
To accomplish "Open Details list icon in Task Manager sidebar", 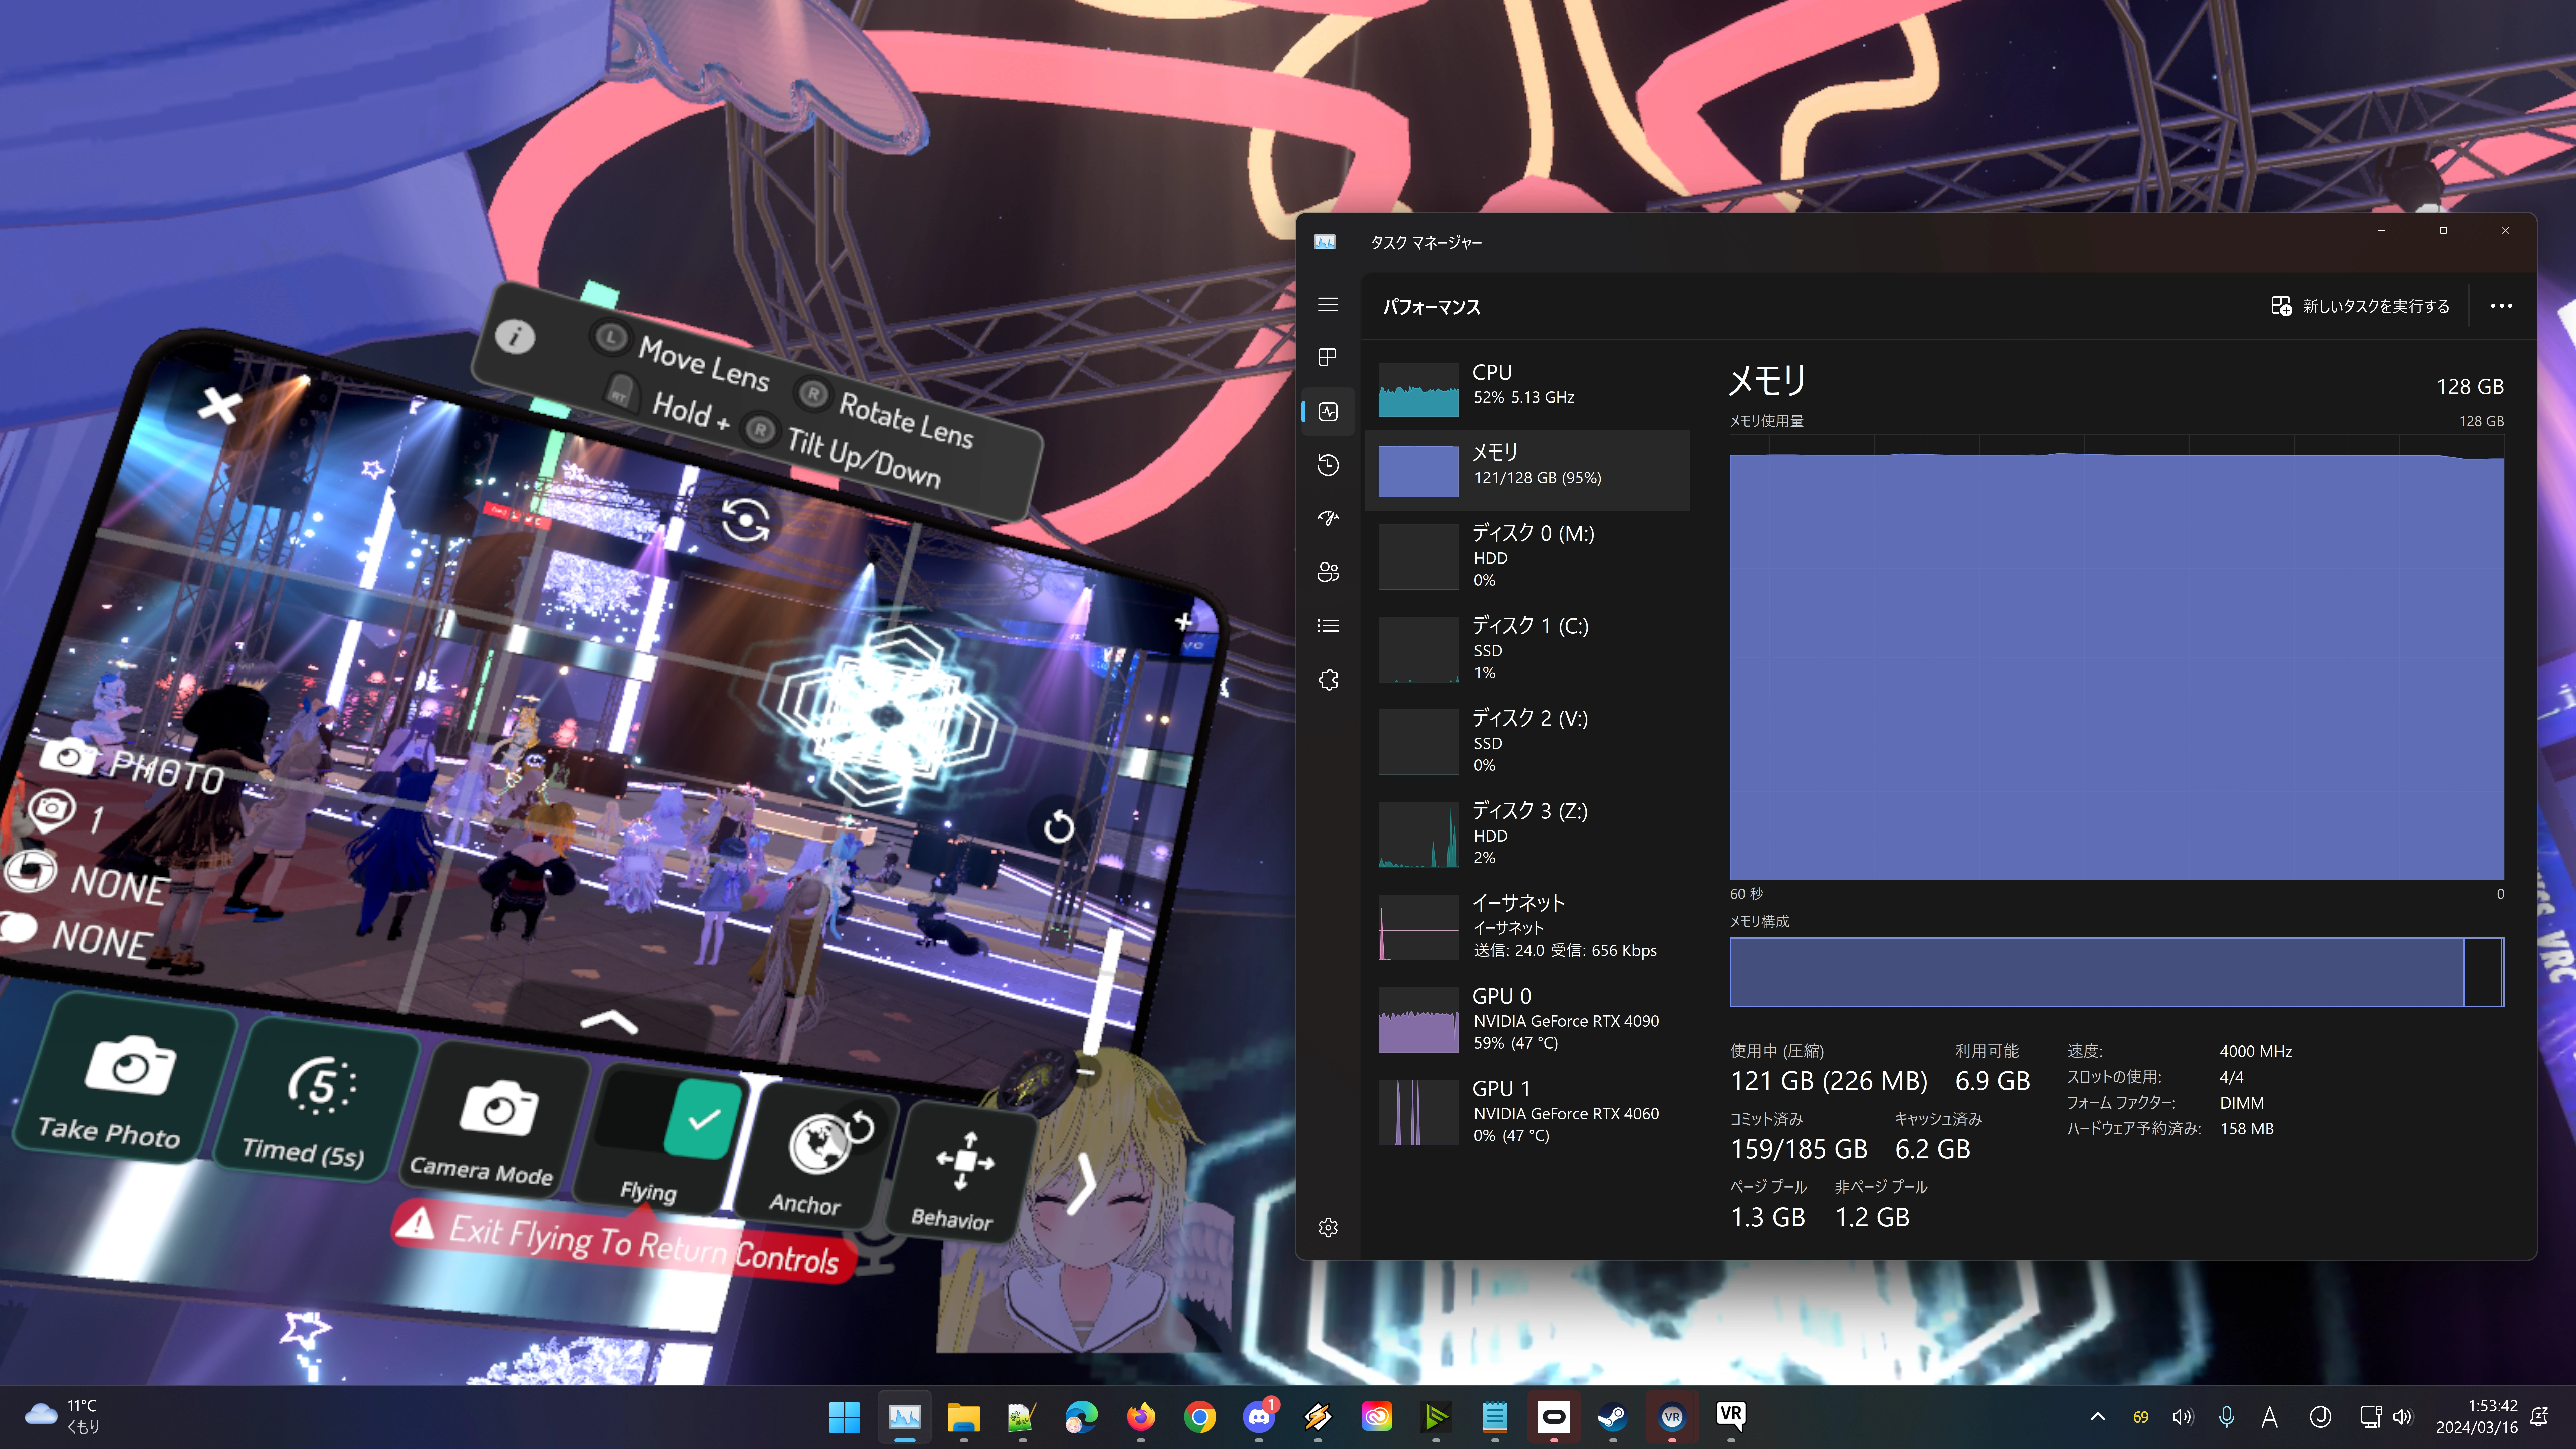I will coord(1328,626).
